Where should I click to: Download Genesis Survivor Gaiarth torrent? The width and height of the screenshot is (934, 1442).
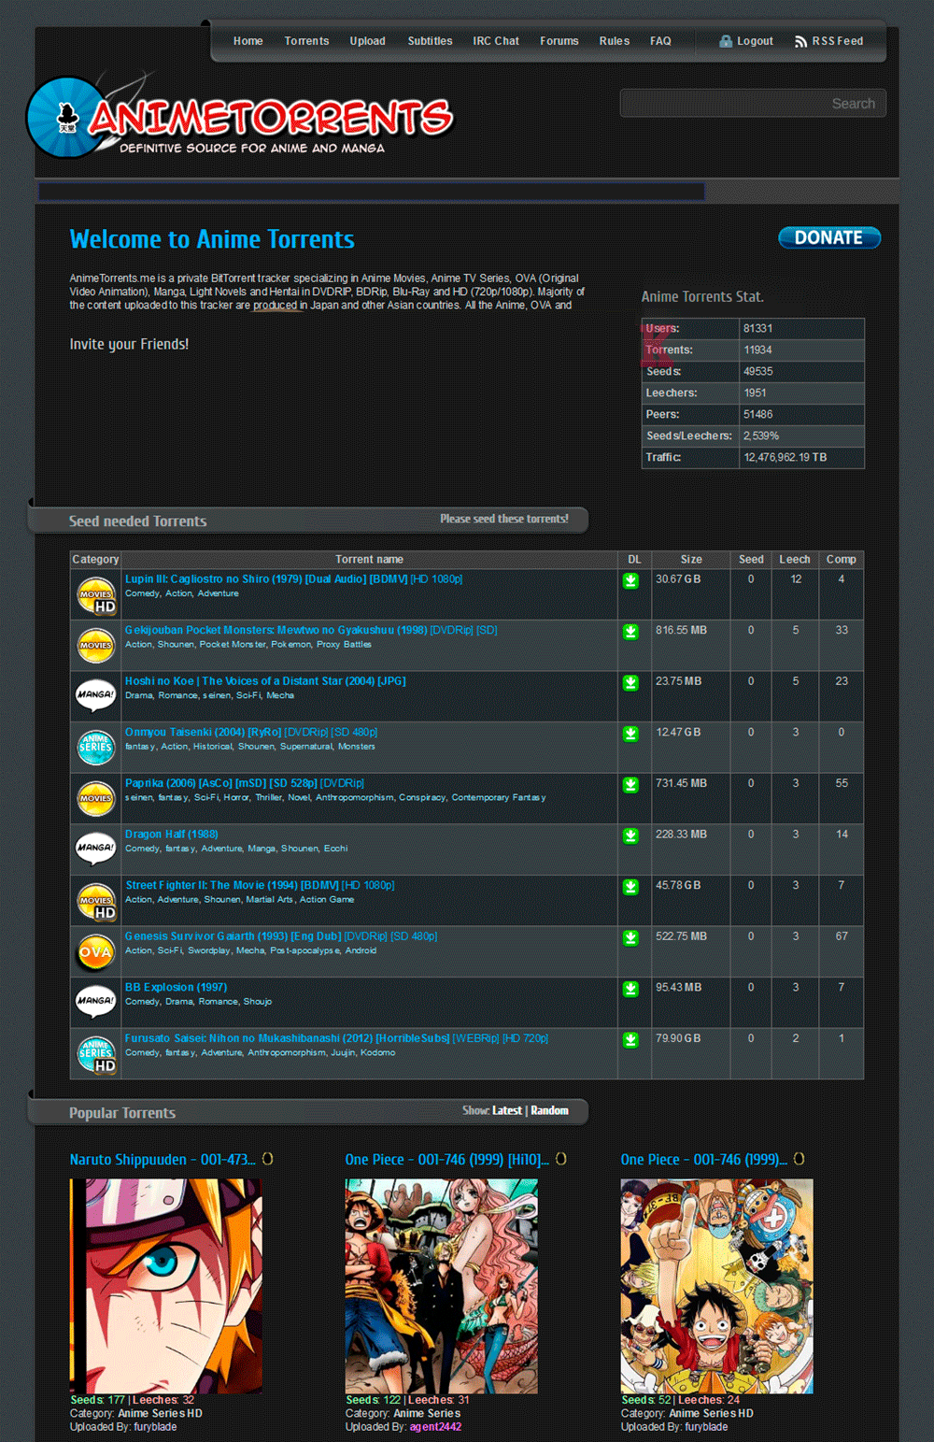click(x=630, y=937)
